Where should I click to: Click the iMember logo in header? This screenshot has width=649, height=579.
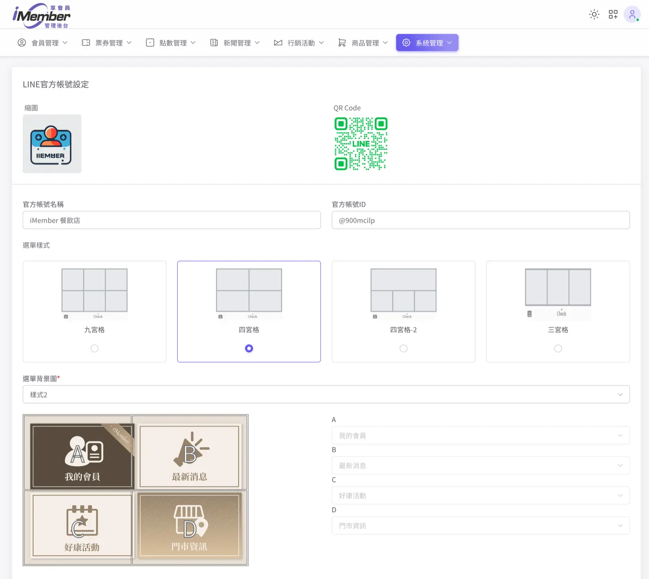(x=41, y=16)
